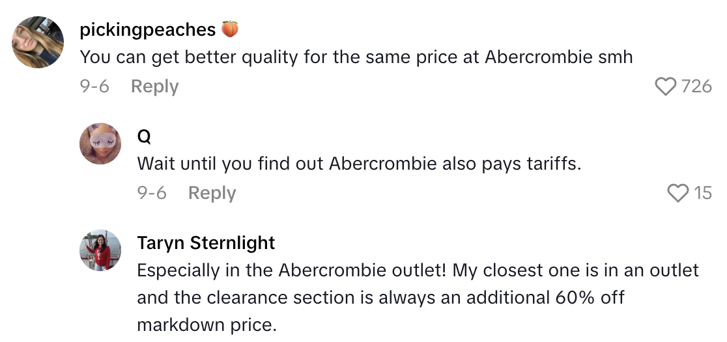Click the 726 like count
Screen dimensions: 727x342
(x=696, y=86)
